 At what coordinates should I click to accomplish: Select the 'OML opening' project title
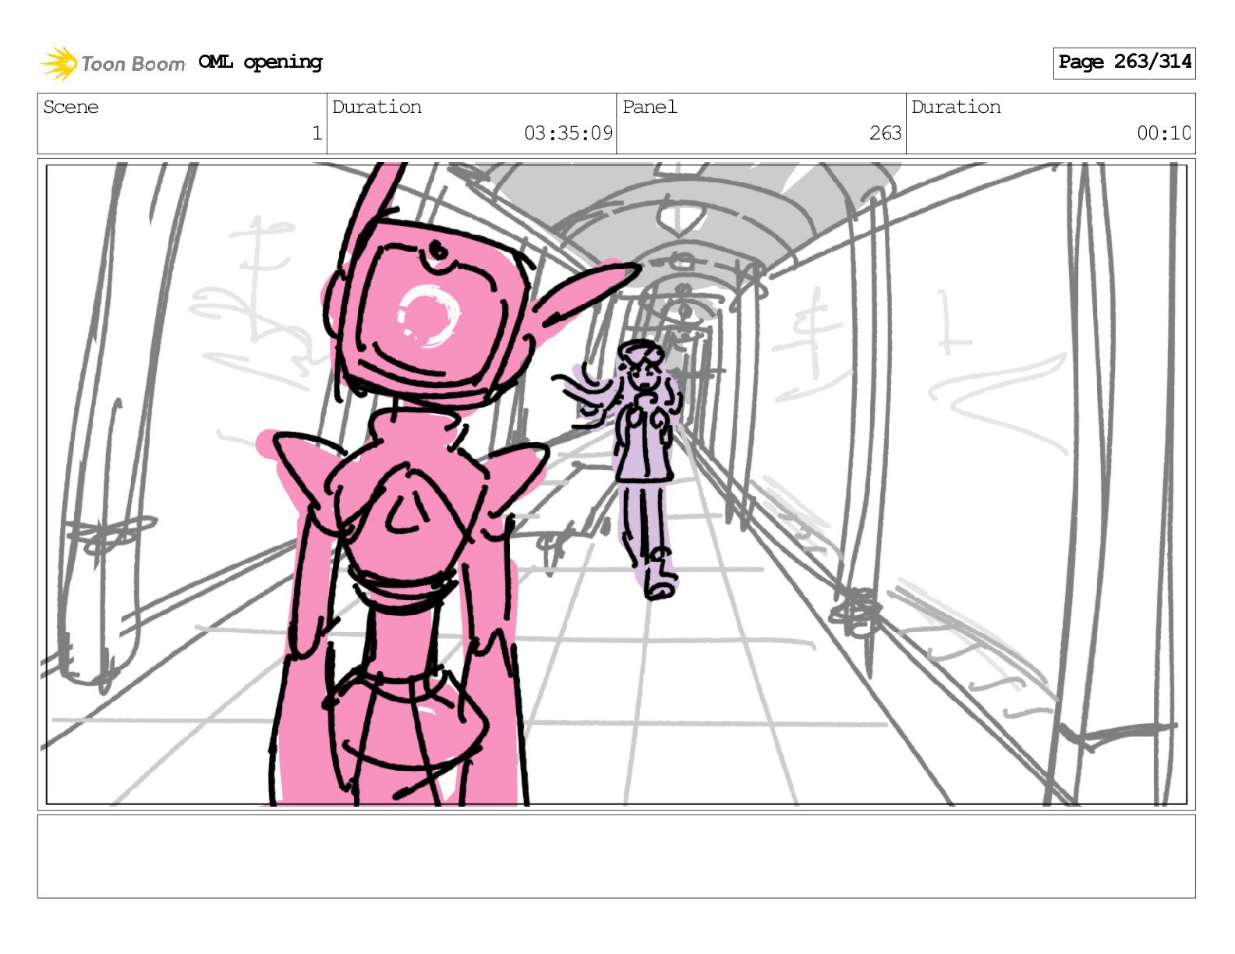click(260, 62)
